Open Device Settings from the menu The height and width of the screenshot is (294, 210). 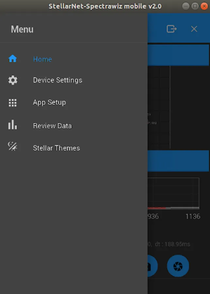74,80
